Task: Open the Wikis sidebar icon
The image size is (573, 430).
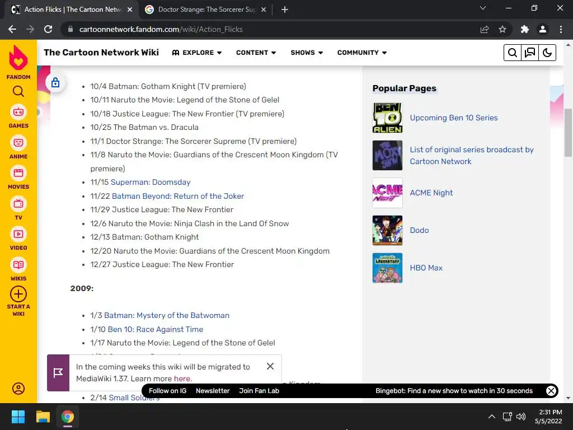Action: coord(18,265)
